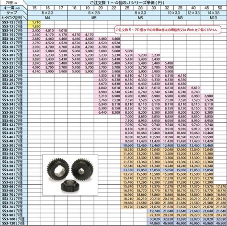Select price 30,820 in SS3-100J row
The width and height of the screenshot is (227, 226).
154,219
